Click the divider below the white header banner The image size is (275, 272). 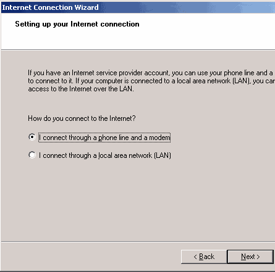coord(138,49)
